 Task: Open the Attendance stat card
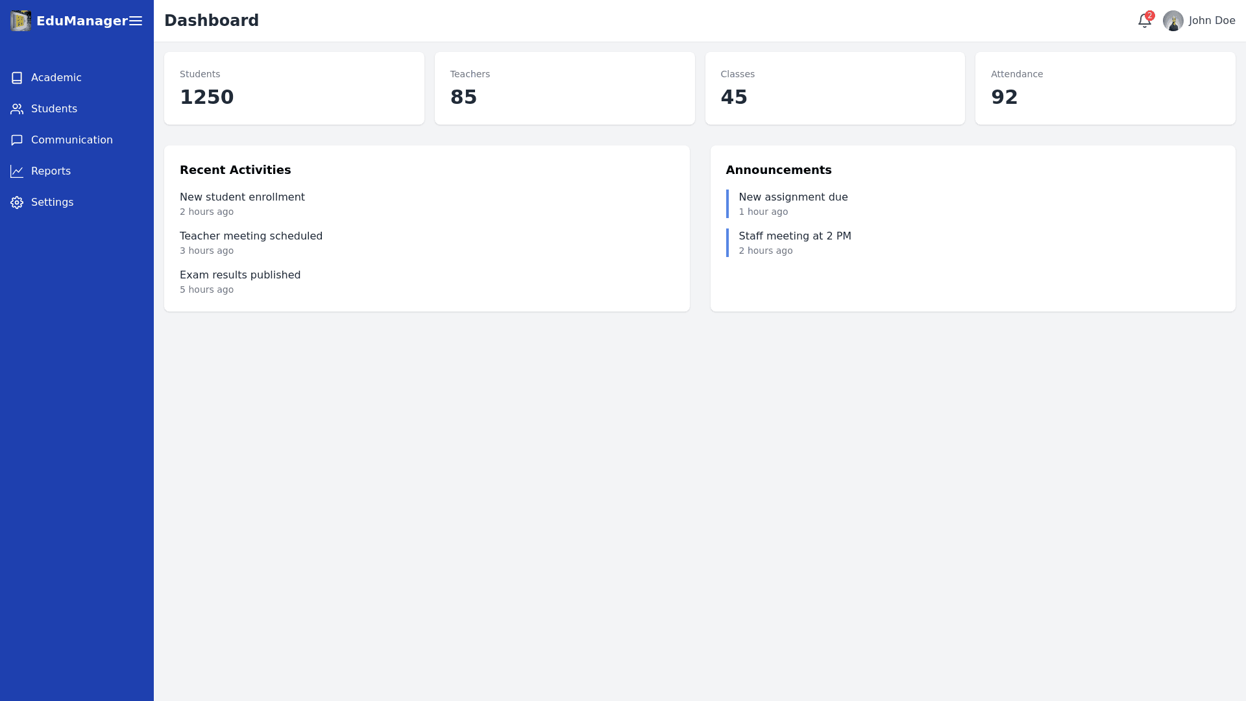point(1105,88)
